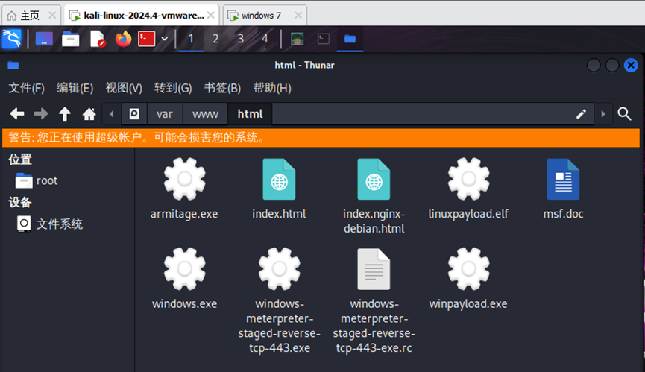Open the Kali dragon applications menu

[x=11, y=39]
